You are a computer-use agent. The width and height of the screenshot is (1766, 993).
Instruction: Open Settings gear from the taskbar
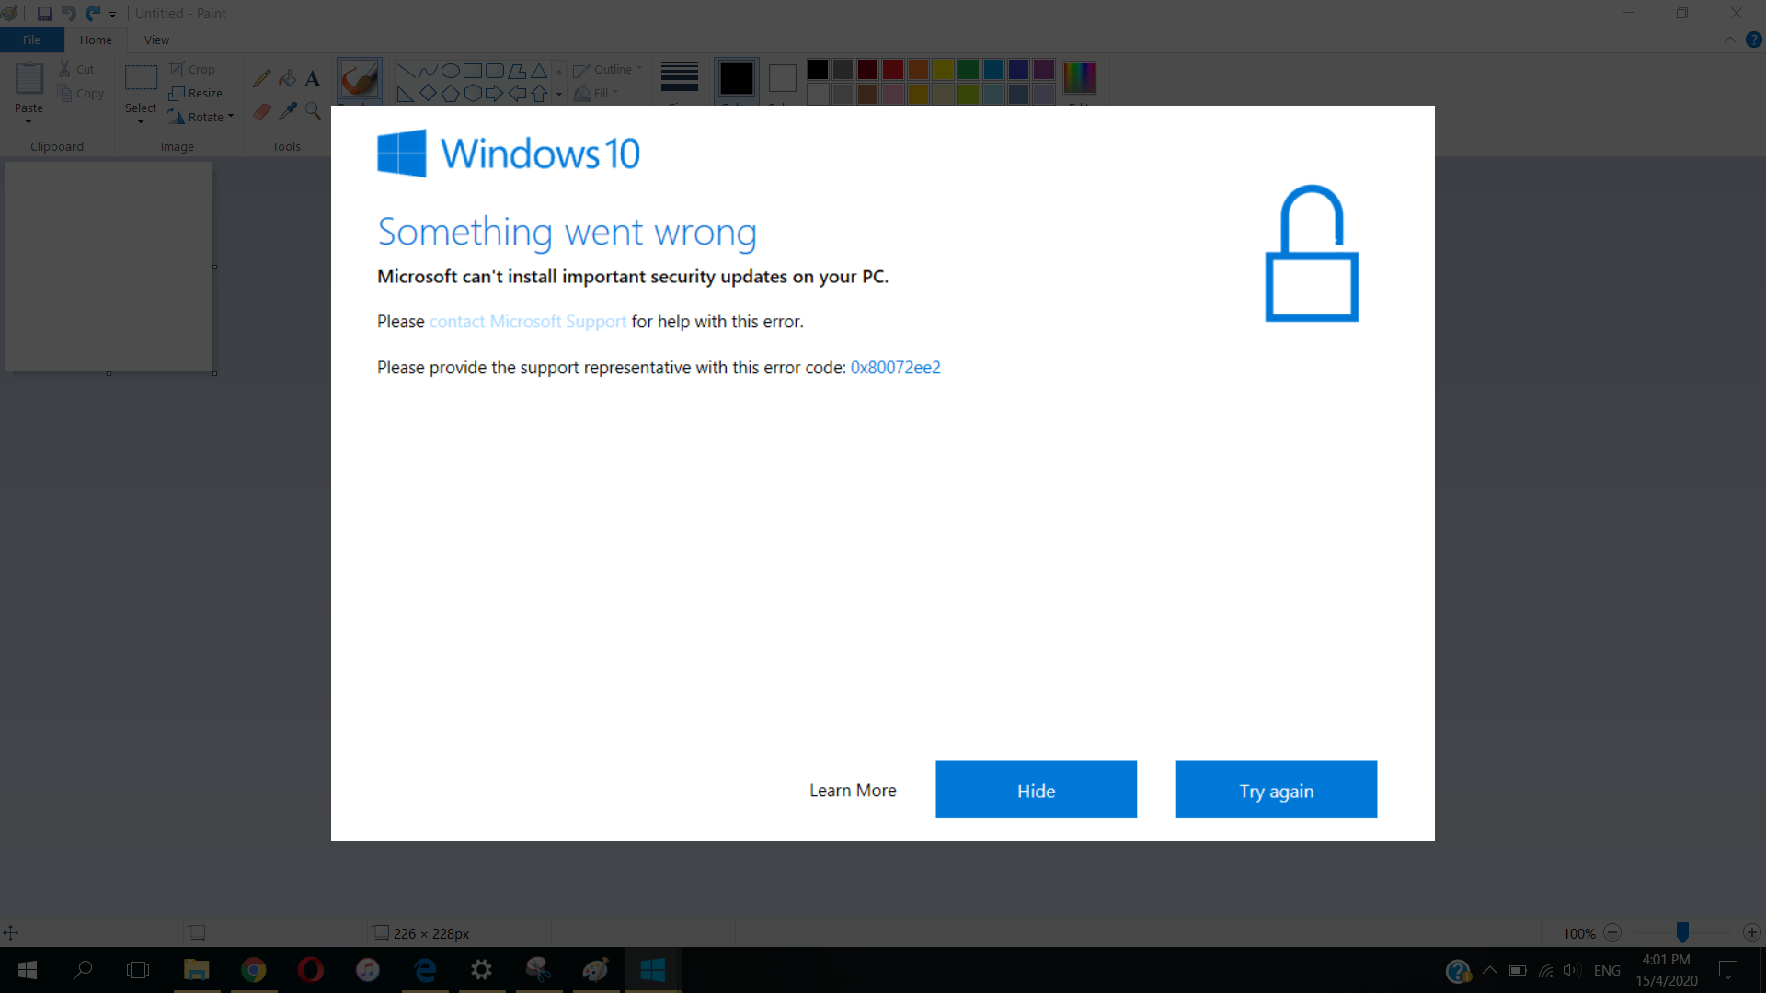tap(481, 970)
